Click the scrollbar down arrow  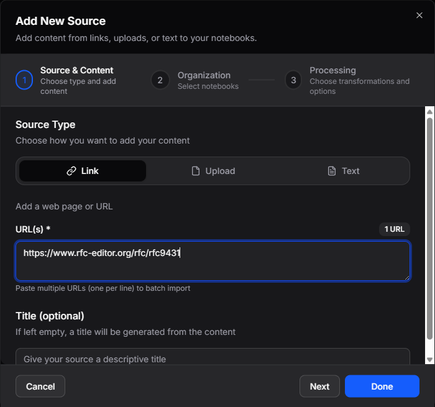tap(430, 360)
